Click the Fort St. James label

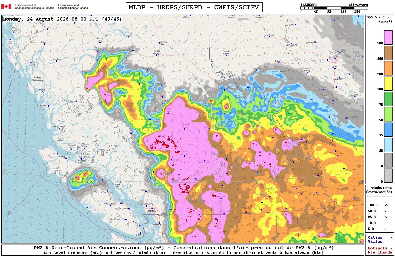tap(129, 34)
